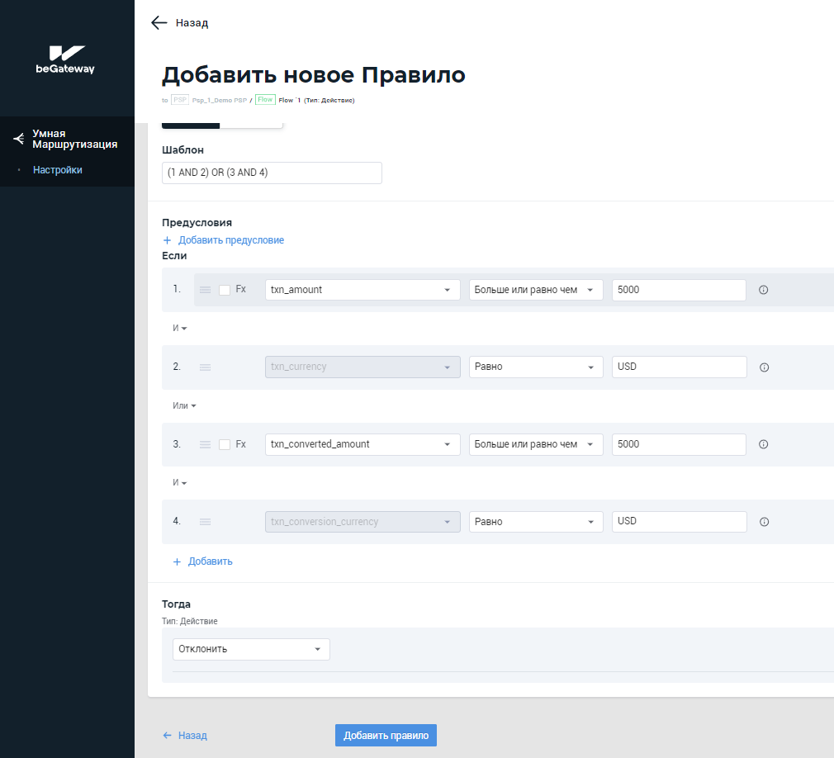The width and height of the screenshot is (834, 758).
Task: Open the txn_amount field dropdown
Action: (x=363, y=290)
